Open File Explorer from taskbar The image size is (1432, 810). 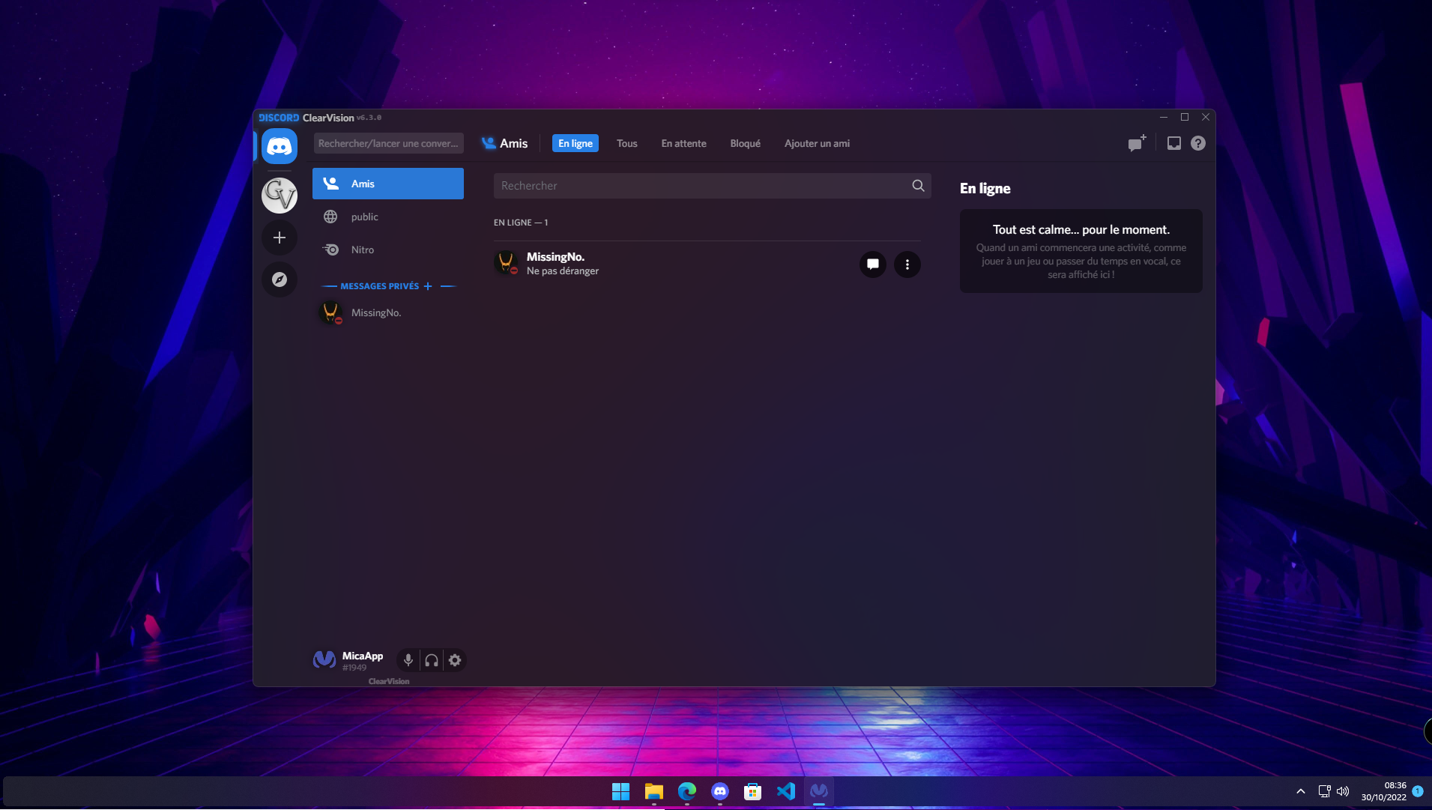point(654,791)
